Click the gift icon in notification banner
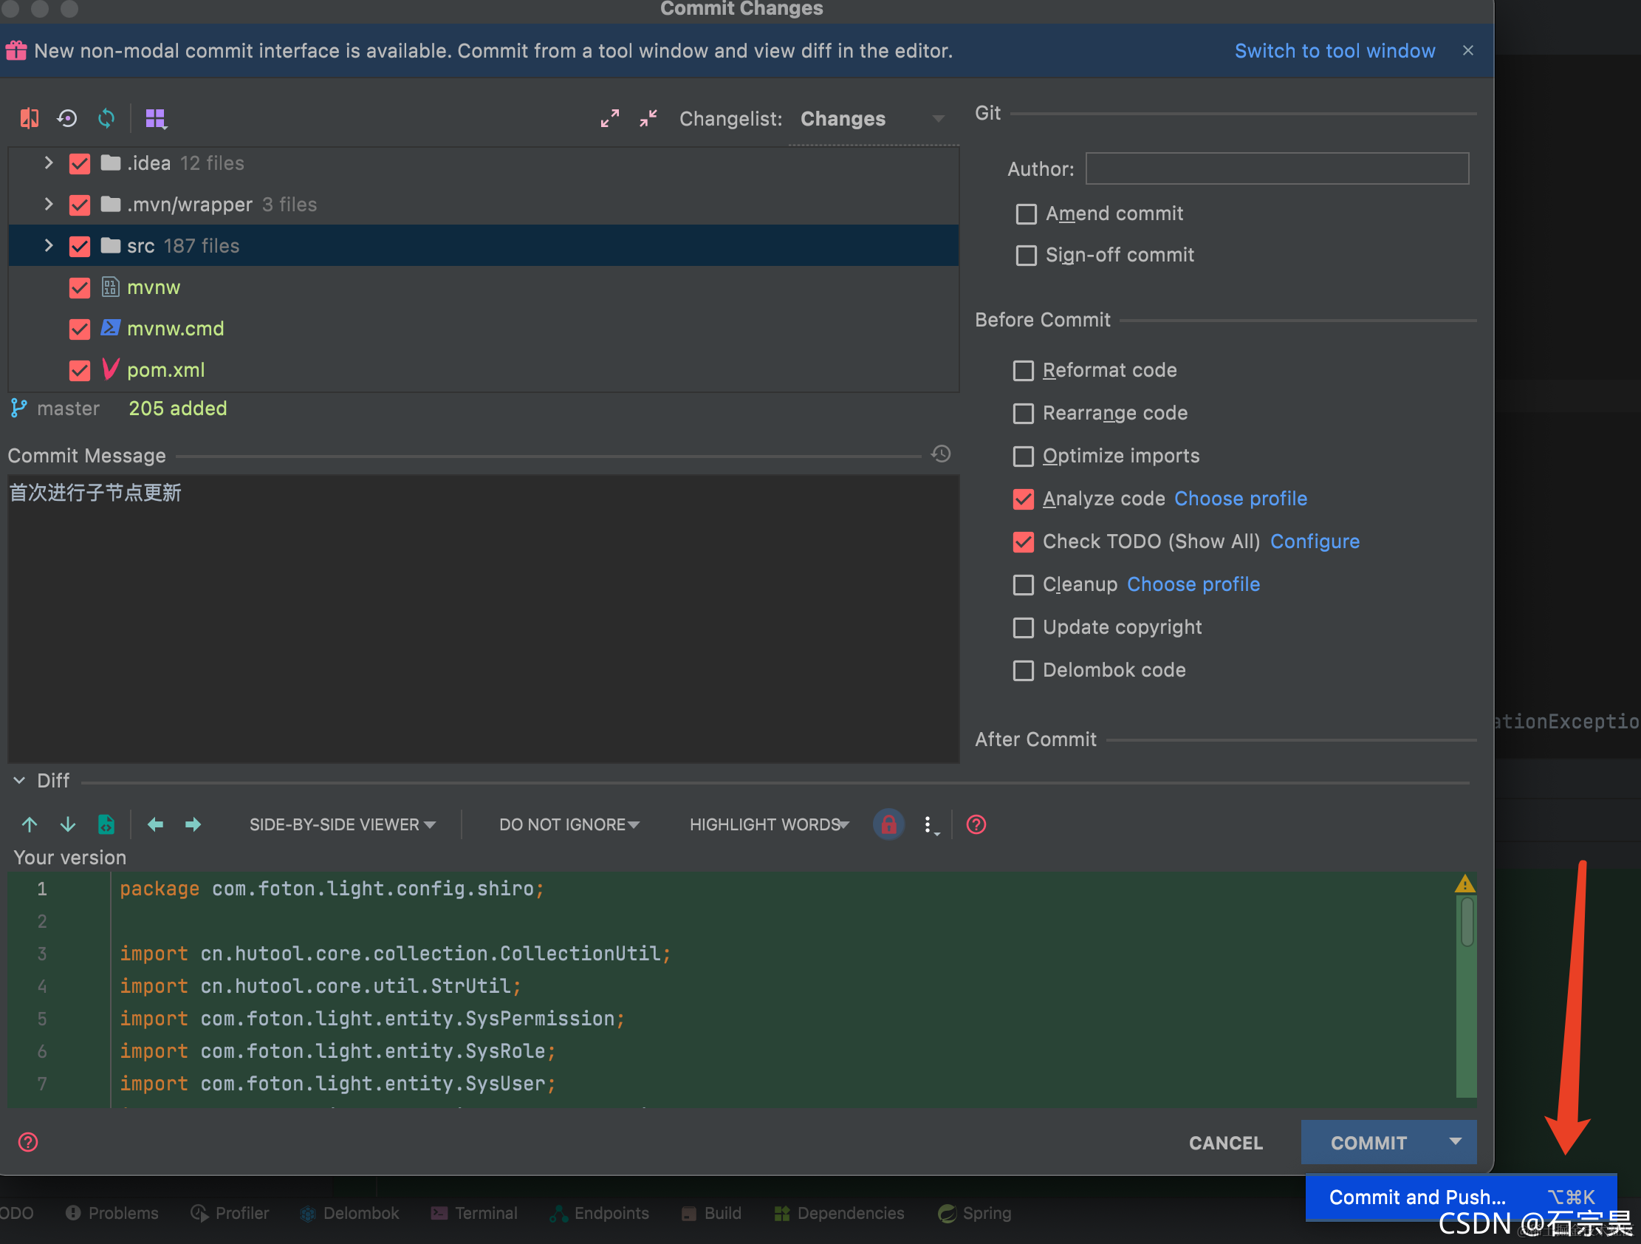The width and height of the screenshot is (1641, 1244). click(16, 50)
